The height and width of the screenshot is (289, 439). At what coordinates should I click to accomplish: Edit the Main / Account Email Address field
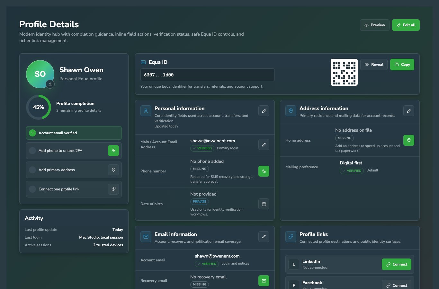point(264,144)
